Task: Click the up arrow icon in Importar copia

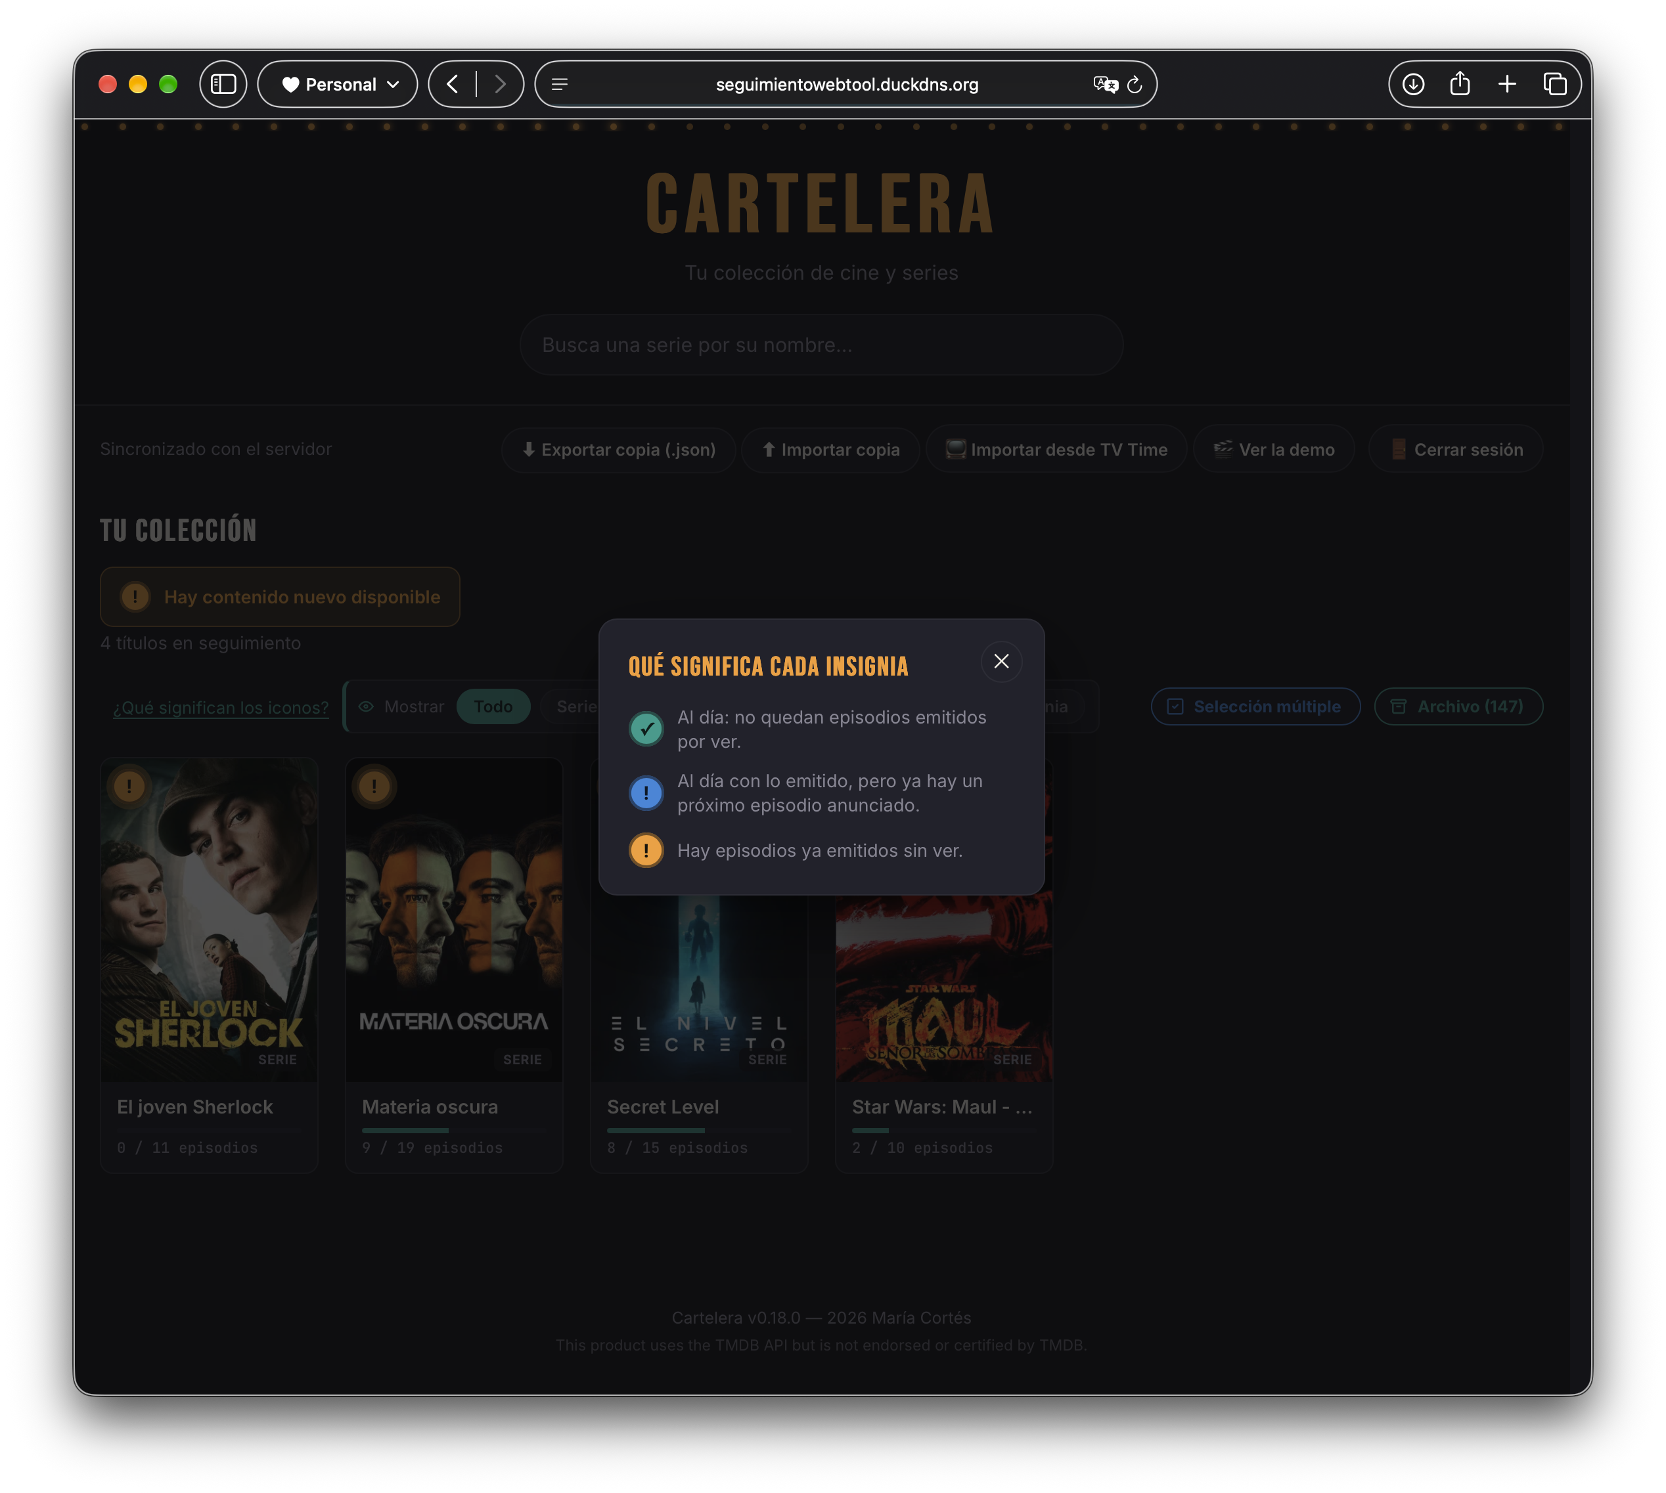Action: coord(768,448)
